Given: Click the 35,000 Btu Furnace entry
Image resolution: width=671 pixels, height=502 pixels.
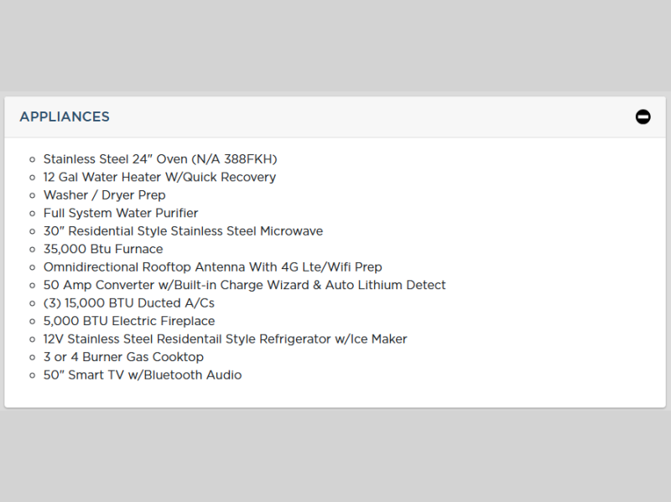Looking at the screenshot, I should coord(103,249).
